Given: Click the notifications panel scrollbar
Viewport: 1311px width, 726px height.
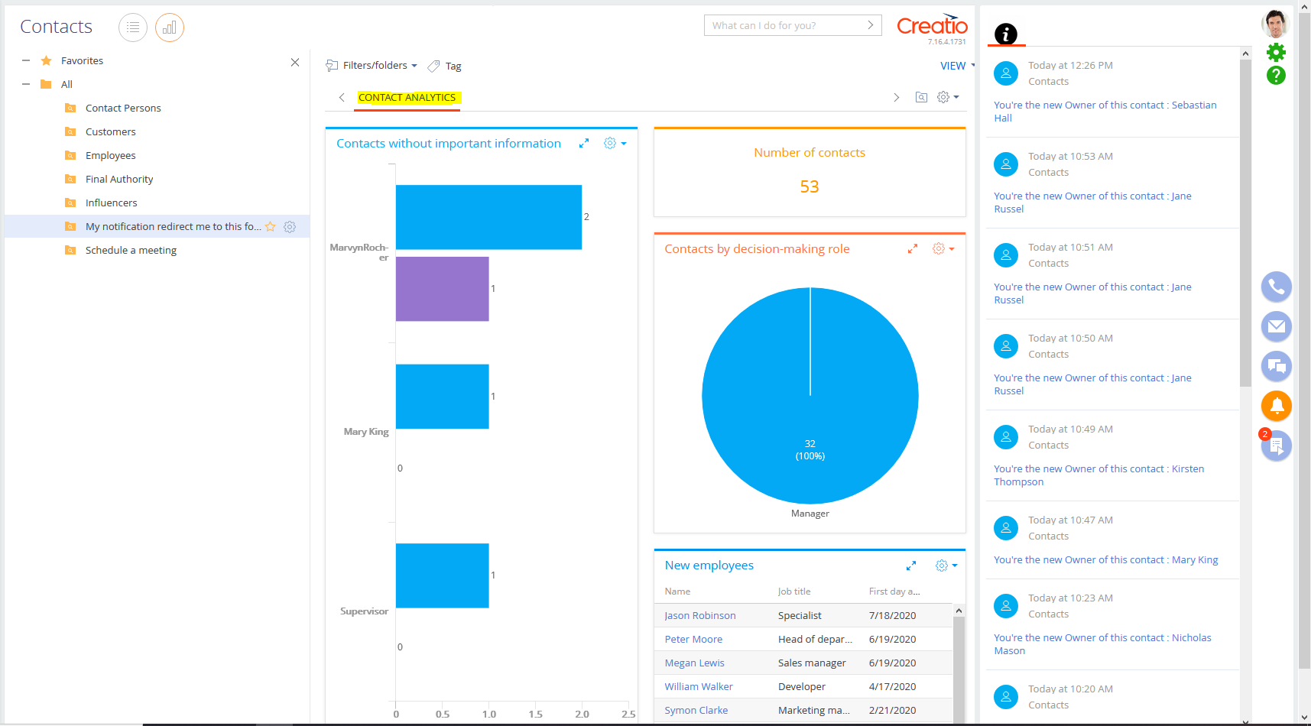Looking at the screenshot, I should (x=1245, y=222).
